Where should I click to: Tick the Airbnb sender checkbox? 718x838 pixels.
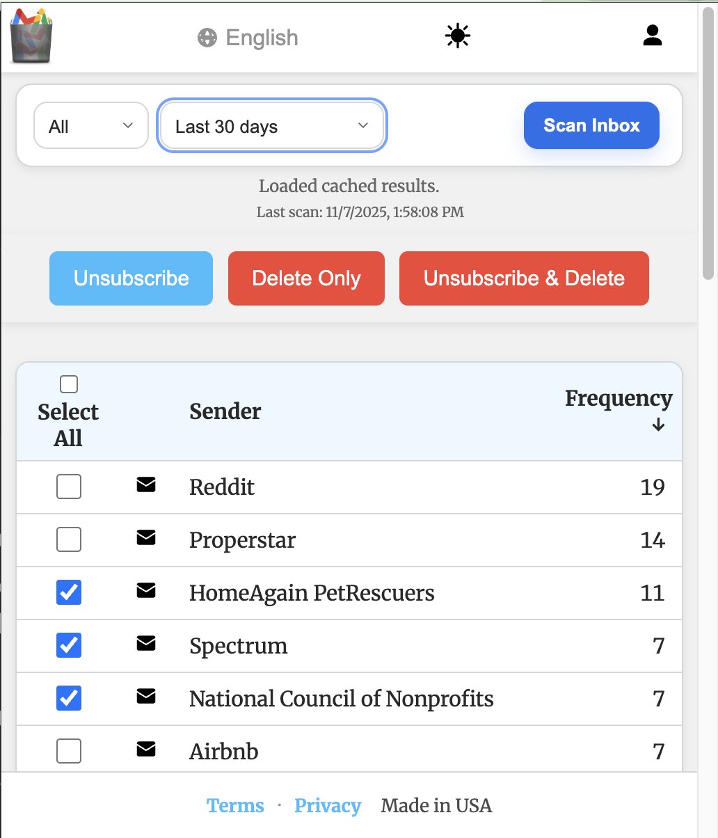click(x=69, y=751)
